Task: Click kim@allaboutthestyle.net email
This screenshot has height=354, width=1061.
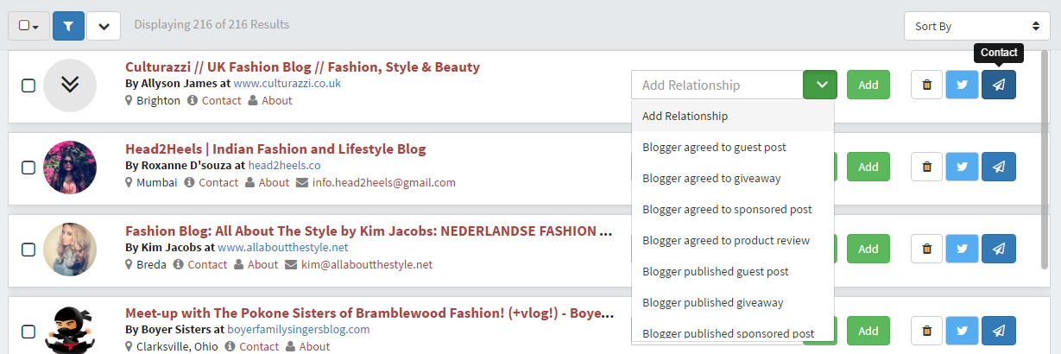Action: pyautogui.click(x=367, y=264)
